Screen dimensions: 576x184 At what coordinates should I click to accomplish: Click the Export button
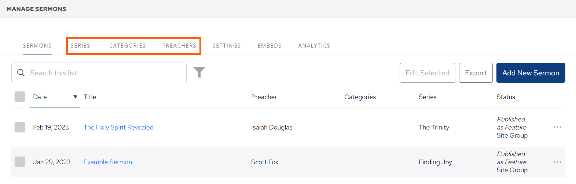coord(476,73)
